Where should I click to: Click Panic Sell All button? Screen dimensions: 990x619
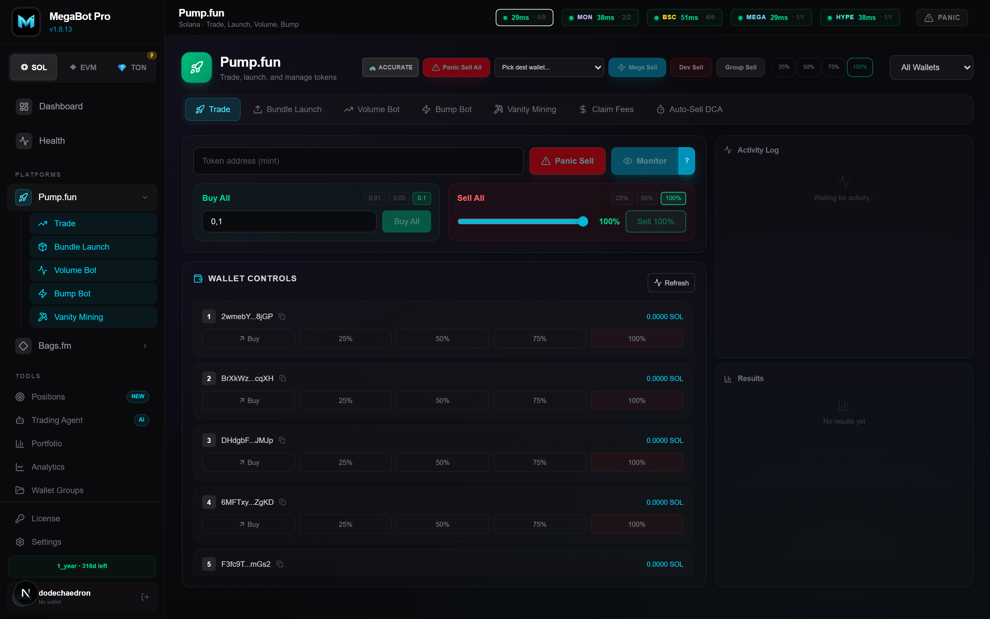pos(456,67)
